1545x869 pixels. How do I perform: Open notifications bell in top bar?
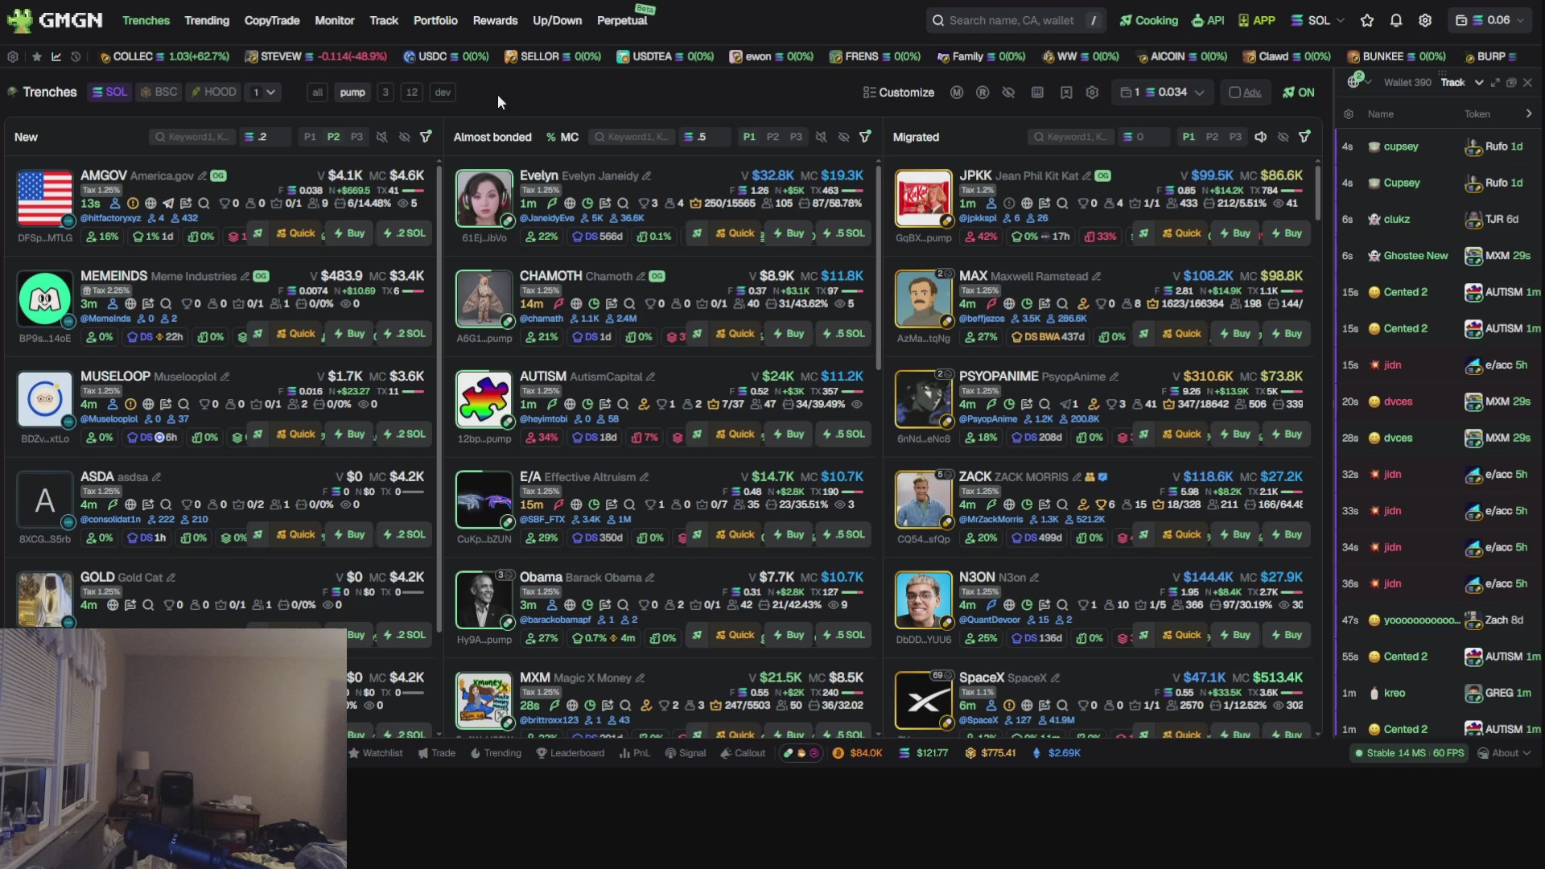[x=1396, y=20]
